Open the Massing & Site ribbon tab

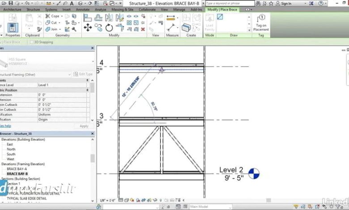pos(122,9)
